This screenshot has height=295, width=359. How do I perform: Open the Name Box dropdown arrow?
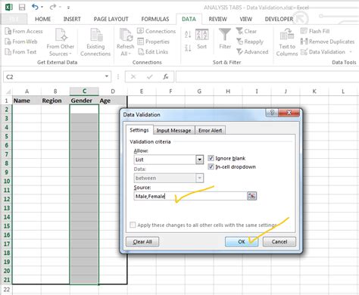107,76
